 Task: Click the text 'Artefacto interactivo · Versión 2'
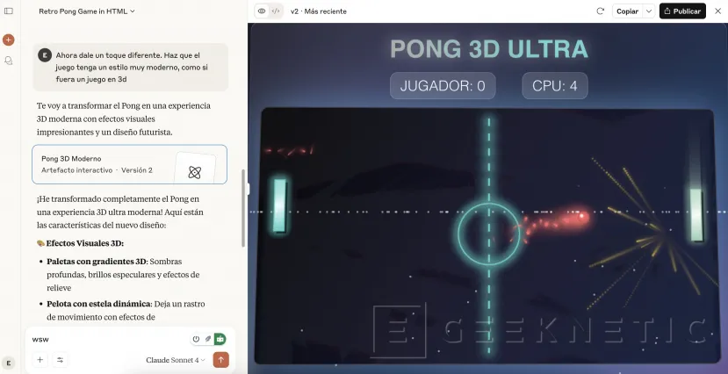pos(97,170)
